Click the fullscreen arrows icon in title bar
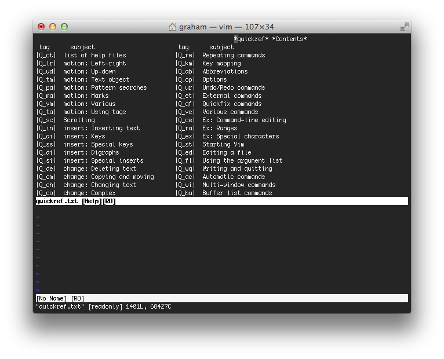Screen dimensions: 444x359 point(404,27)
